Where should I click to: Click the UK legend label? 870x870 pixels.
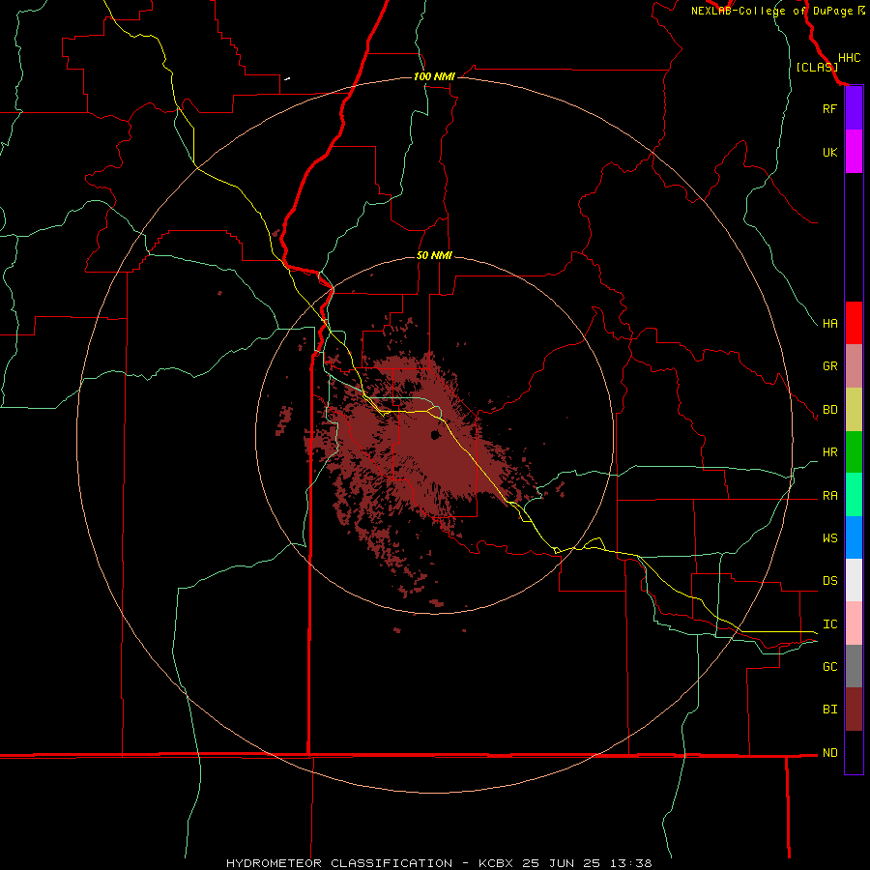829,152
